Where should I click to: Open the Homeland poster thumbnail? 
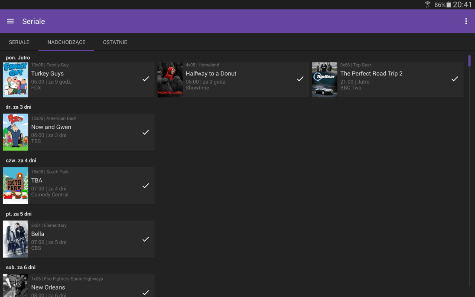point(170,80)
